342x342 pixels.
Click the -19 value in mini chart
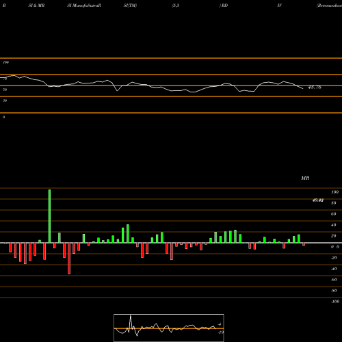click(220, 332)
